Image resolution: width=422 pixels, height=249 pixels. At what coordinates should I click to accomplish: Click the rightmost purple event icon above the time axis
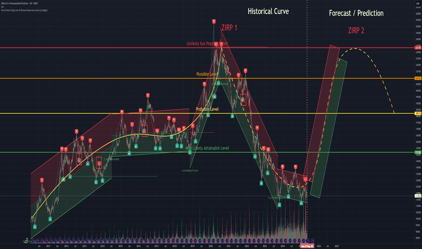point(312,240)
